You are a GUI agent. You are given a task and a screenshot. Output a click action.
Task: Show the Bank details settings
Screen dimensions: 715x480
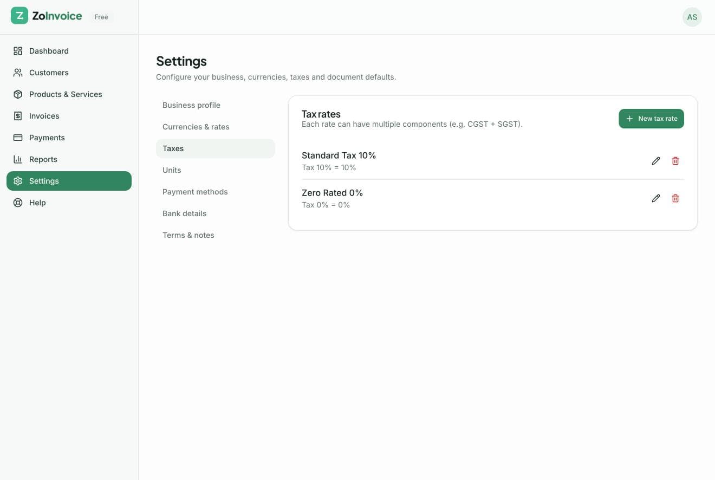pos(216,213)
